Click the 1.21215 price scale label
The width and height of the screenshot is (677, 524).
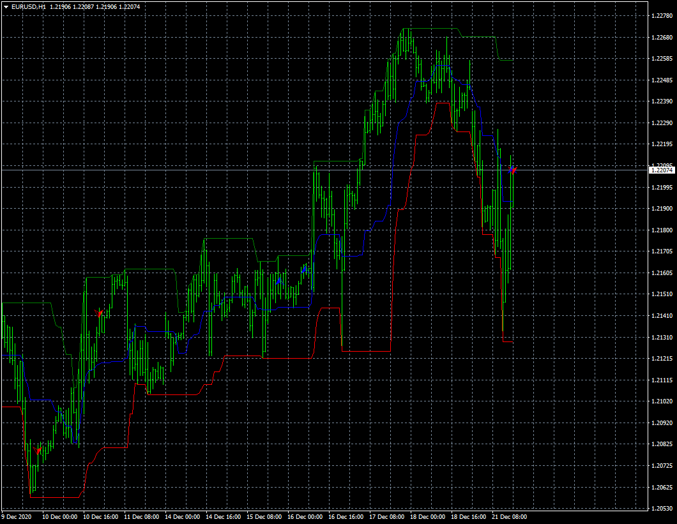[662, 358]
